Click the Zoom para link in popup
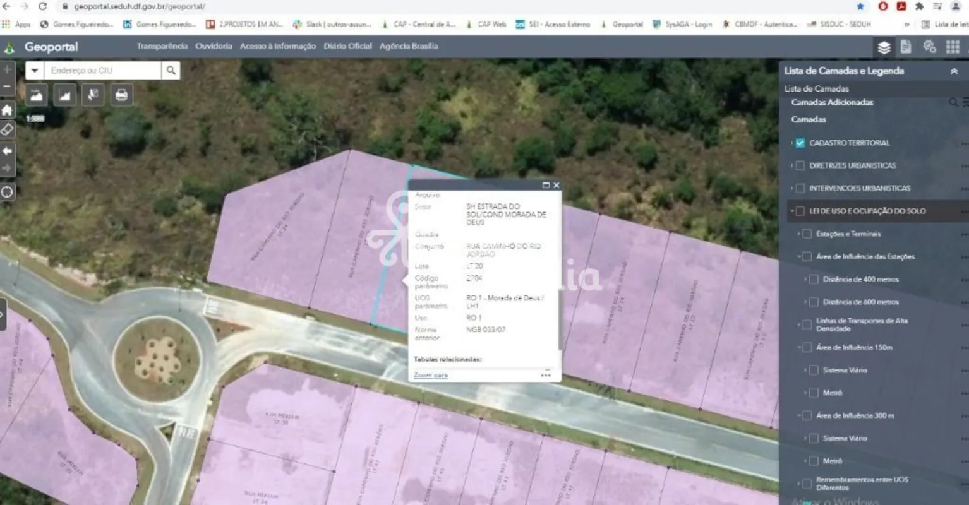This screenshot has width=969, height=505. tap(431, 376)
